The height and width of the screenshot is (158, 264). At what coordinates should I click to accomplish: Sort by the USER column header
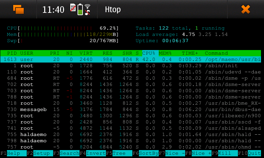(x=27, y=53)
